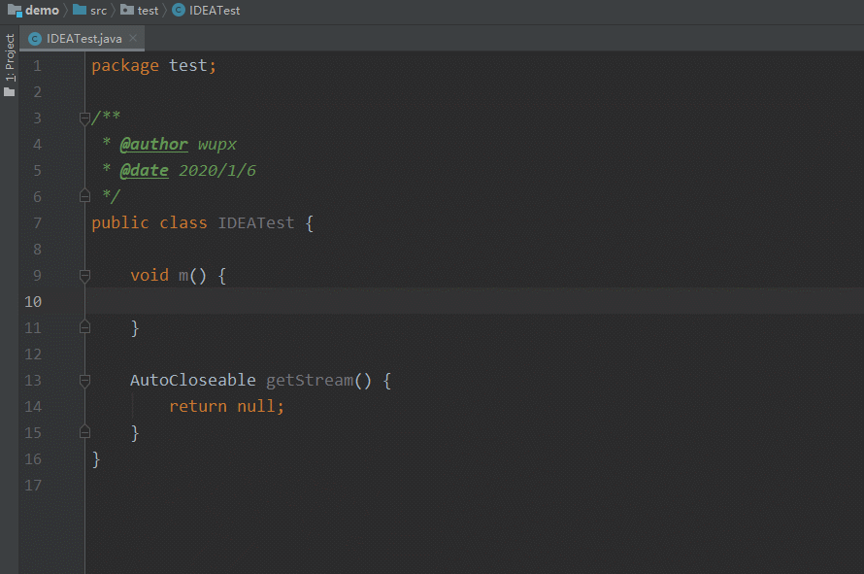Click the package keyword on line 1
The height and width of the screenshot is (574, 864).
click(125, 66)
